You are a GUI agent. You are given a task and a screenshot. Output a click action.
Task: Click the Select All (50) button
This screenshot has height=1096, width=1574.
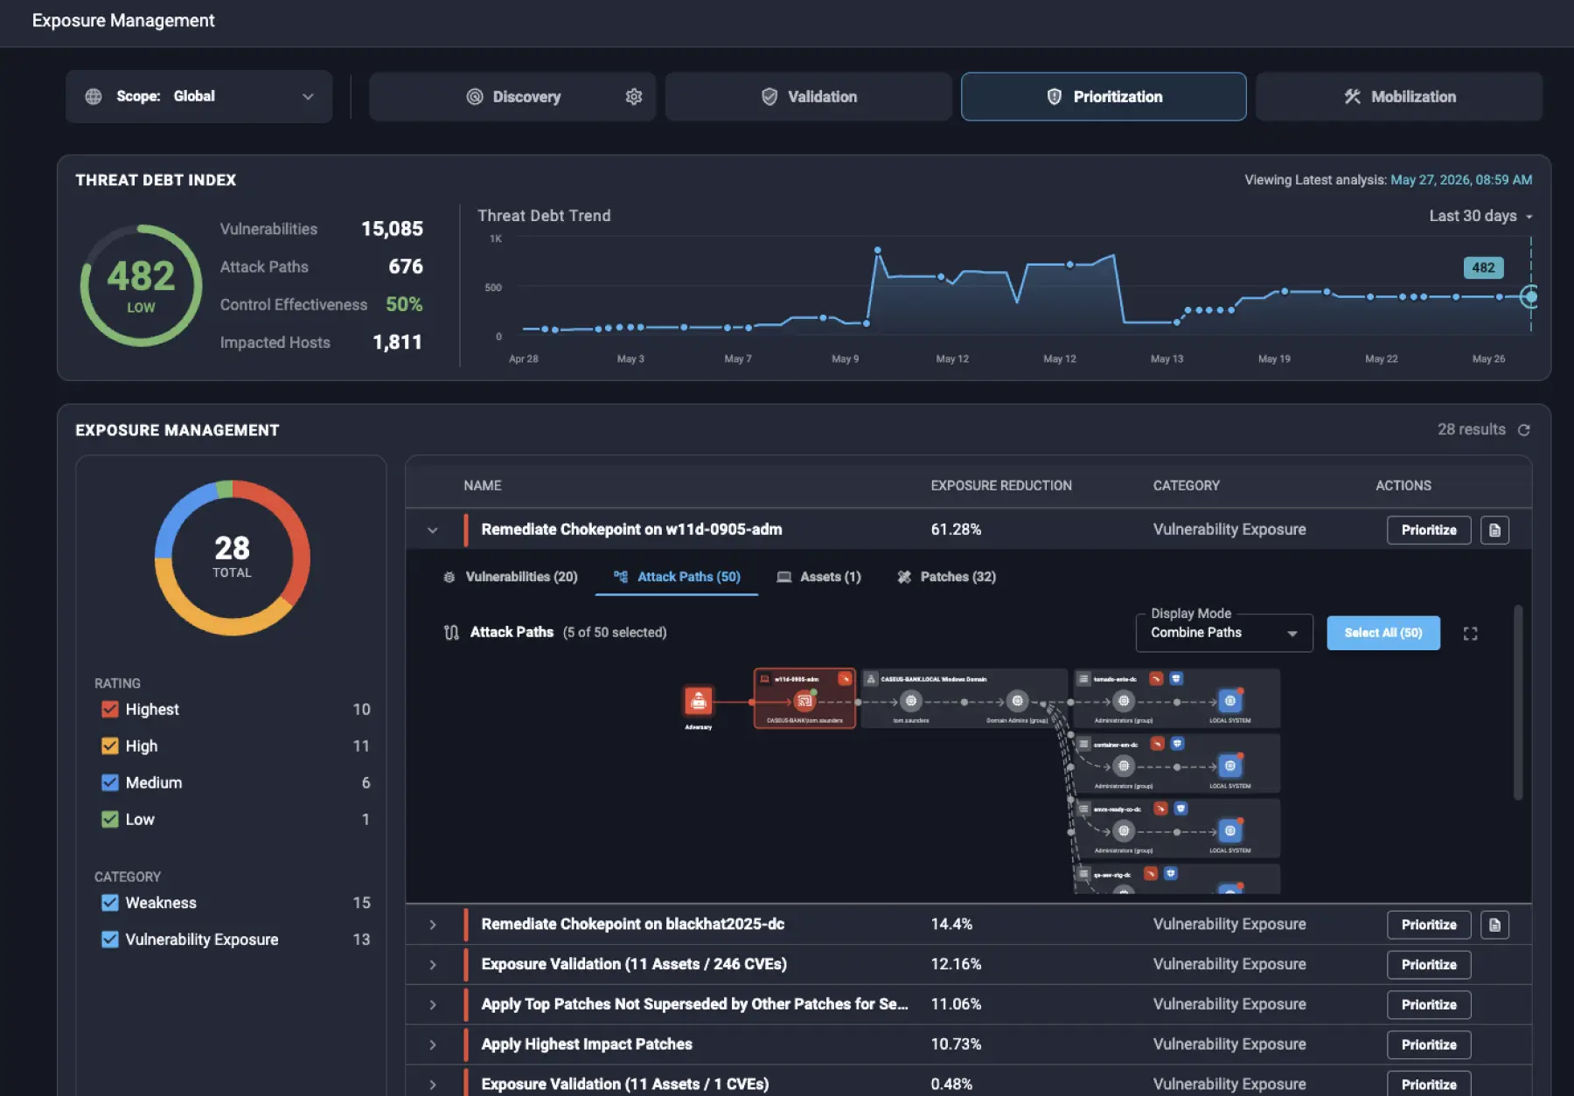pyautogui.click(x=1383, y=633)
